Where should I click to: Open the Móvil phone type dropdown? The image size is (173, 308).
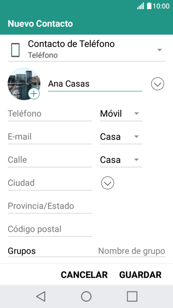[121, 114]
